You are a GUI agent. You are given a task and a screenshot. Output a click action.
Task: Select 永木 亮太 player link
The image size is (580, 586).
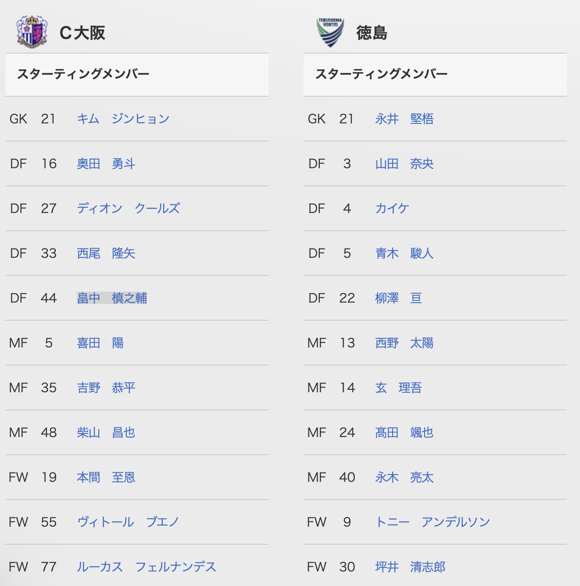click(x=405, y=477)
